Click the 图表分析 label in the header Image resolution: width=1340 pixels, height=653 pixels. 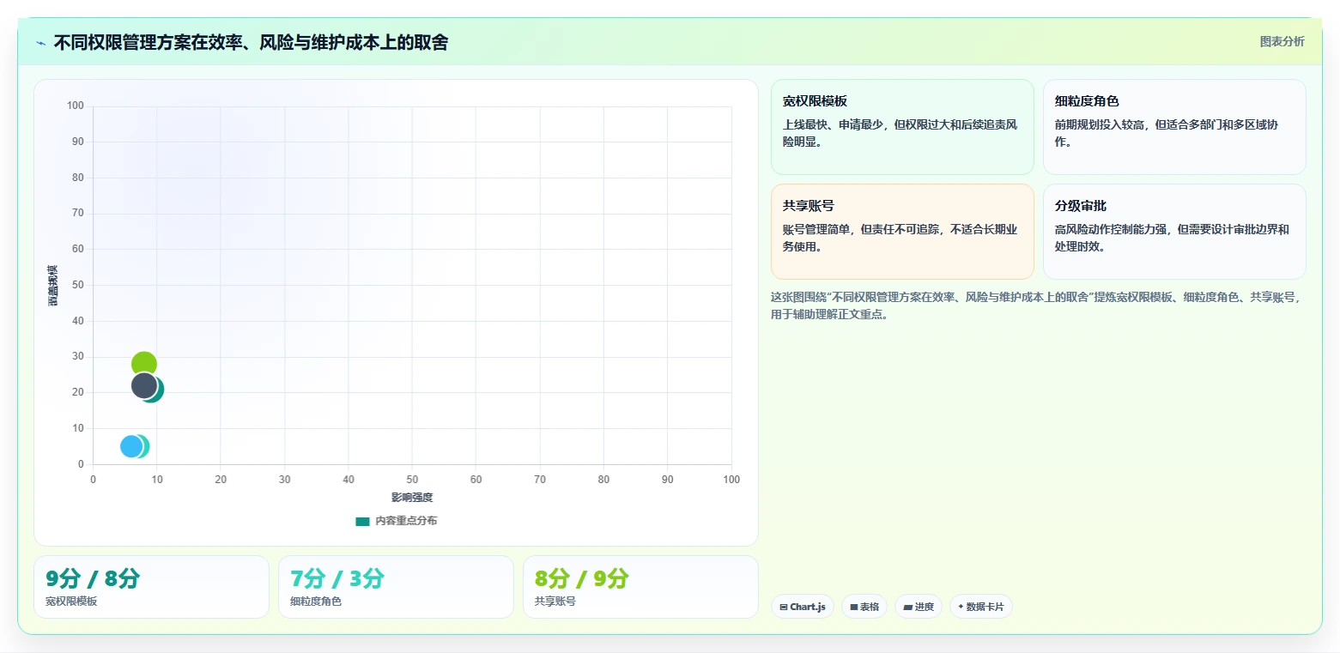coord(1282,41)
